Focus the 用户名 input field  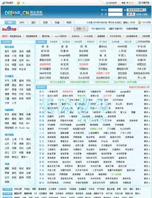(x=115, y=10)
